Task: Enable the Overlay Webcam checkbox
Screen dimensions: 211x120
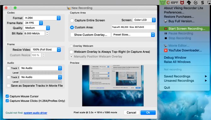Action: [71, 46]
